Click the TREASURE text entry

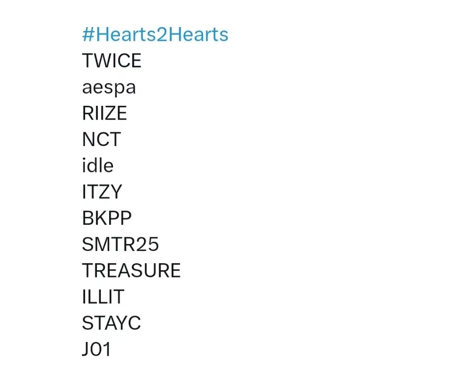coord(131,271)
